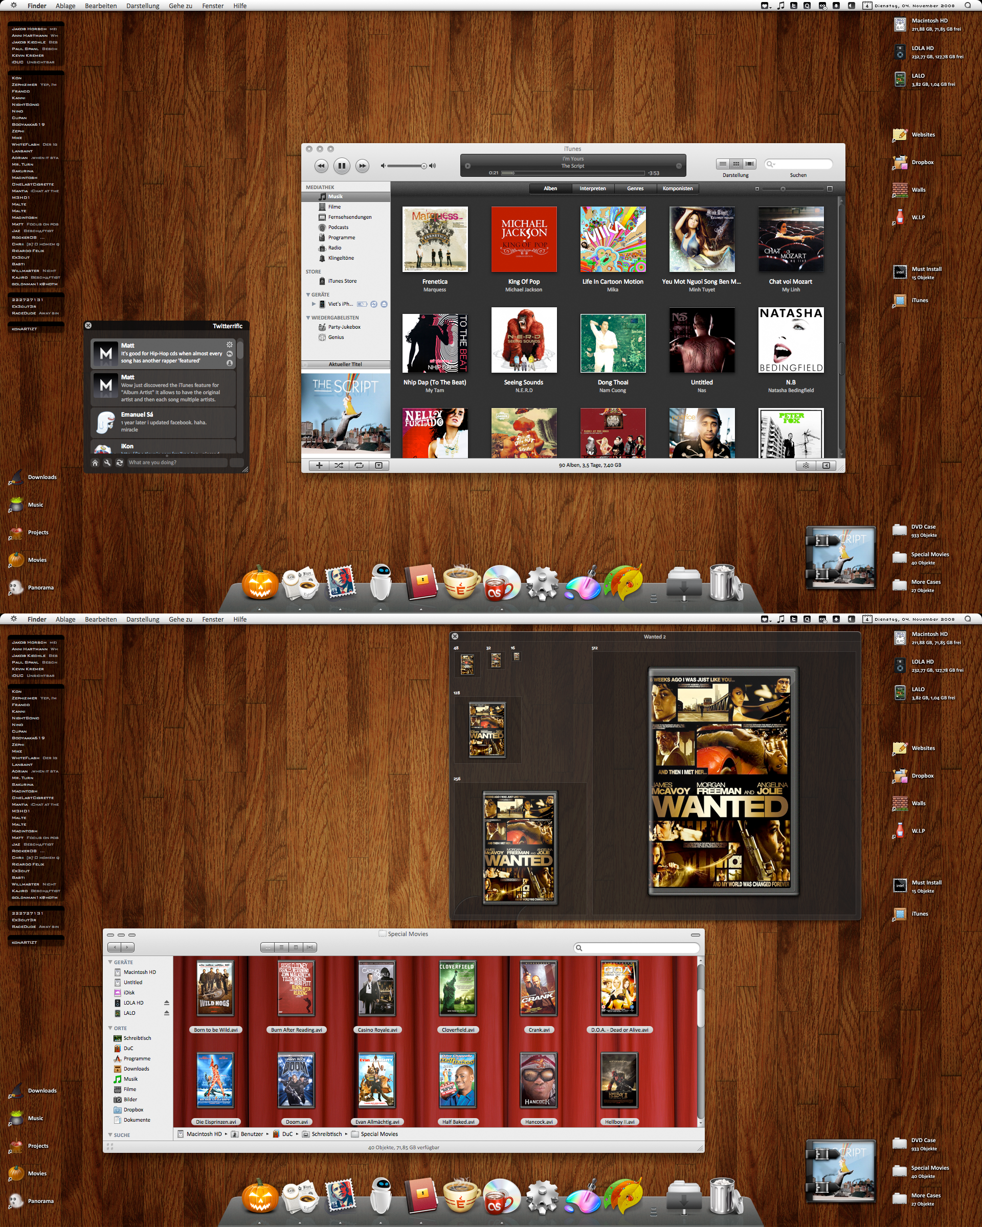
Task: Select the Genres tab
Action: pos(635,188)
